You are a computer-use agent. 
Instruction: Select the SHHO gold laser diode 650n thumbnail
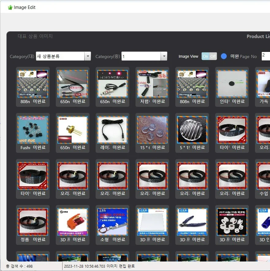point(73,130)
